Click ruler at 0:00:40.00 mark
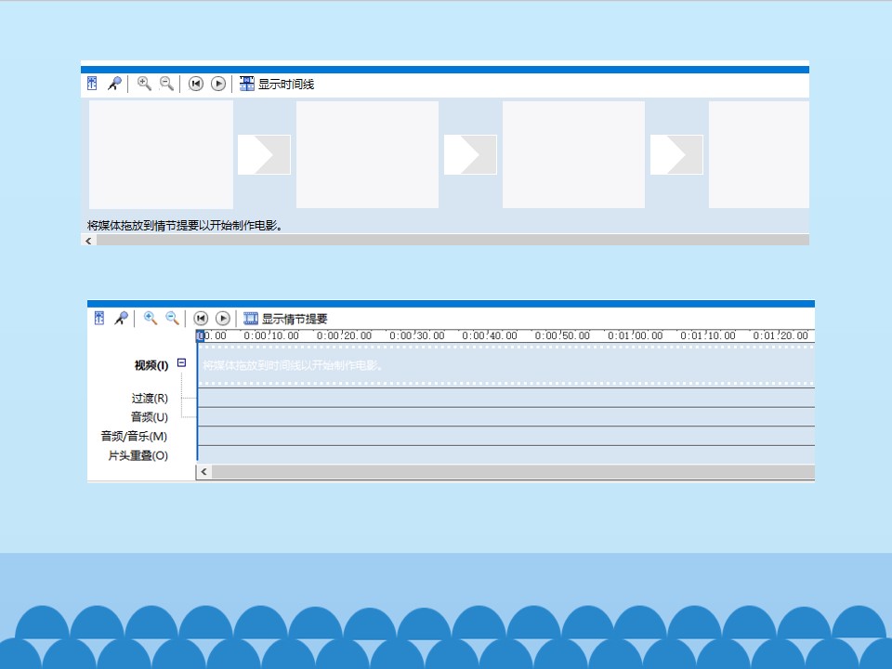The height and width of the screenshot is (669, 892). point(490,335)
